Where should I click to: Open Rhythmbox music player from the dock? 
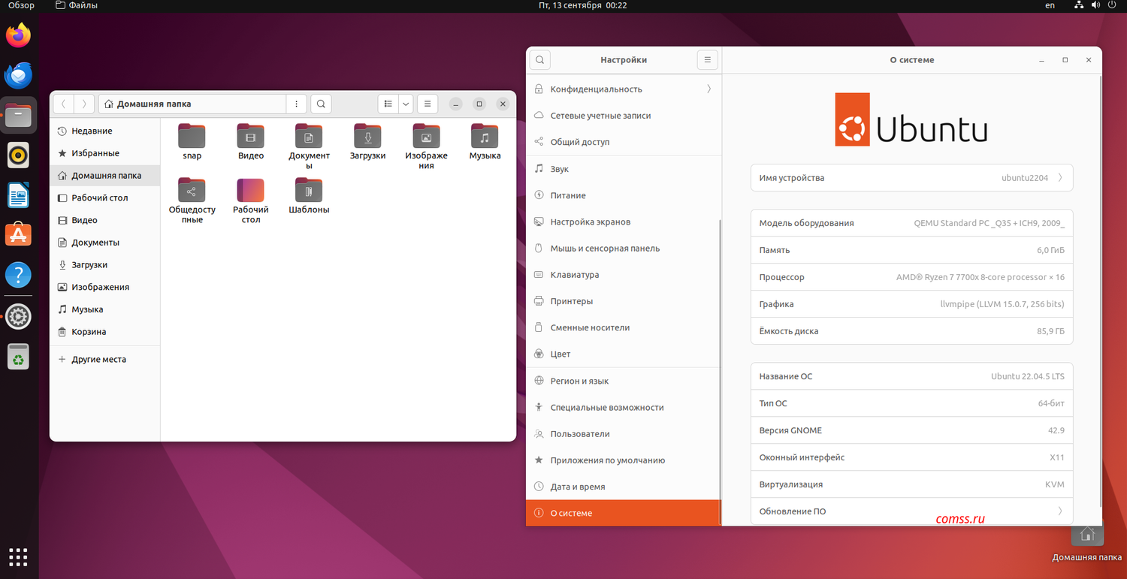pyautogui.click(x=19, y=155)
